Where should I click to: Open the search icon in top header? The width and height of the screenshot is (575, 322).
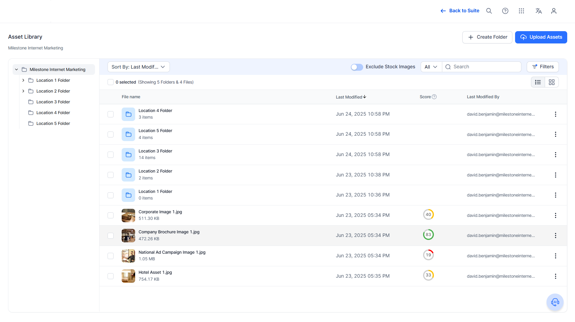489,11
